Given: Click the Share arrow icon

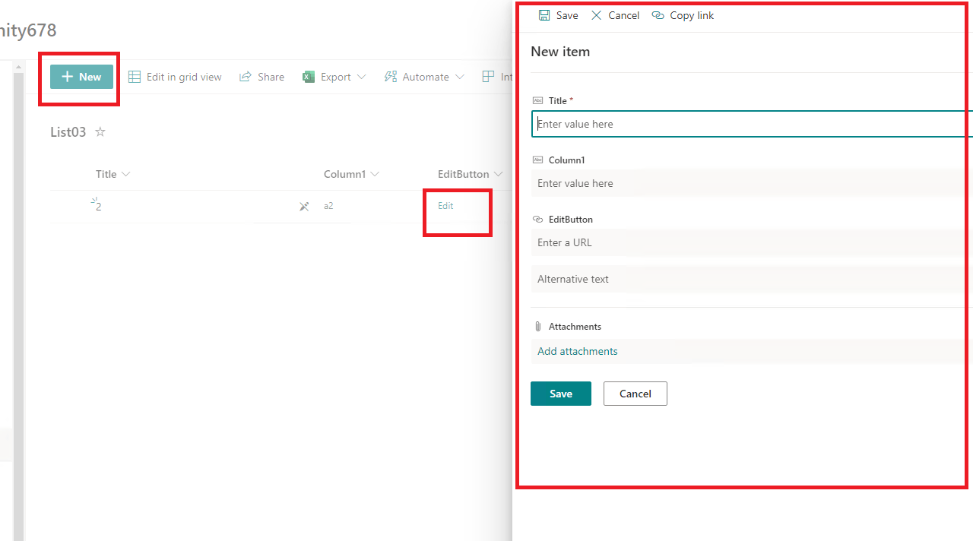Looking at the screenshot, I should [246, 77].
